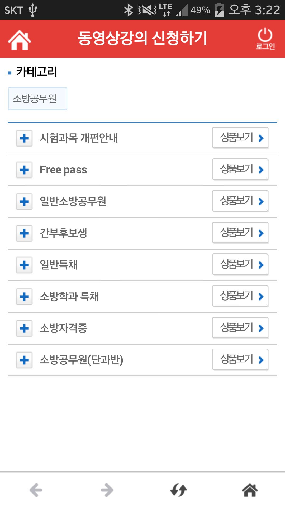Expand 소방자격증 with the plus icon
The width and height of the screenshot is (285, 507).
pyautogui.click(x=24, y=328)
